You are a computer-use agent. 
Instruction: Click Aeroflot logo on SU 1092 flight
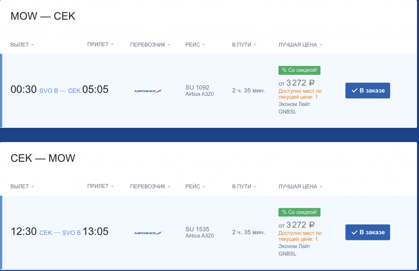tap(148, 91)
